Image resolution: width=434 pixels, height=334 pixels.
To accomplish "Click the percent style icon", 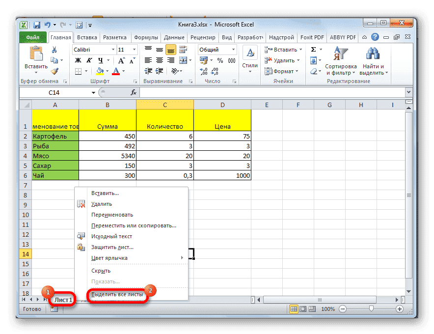I will pos(219,60).
